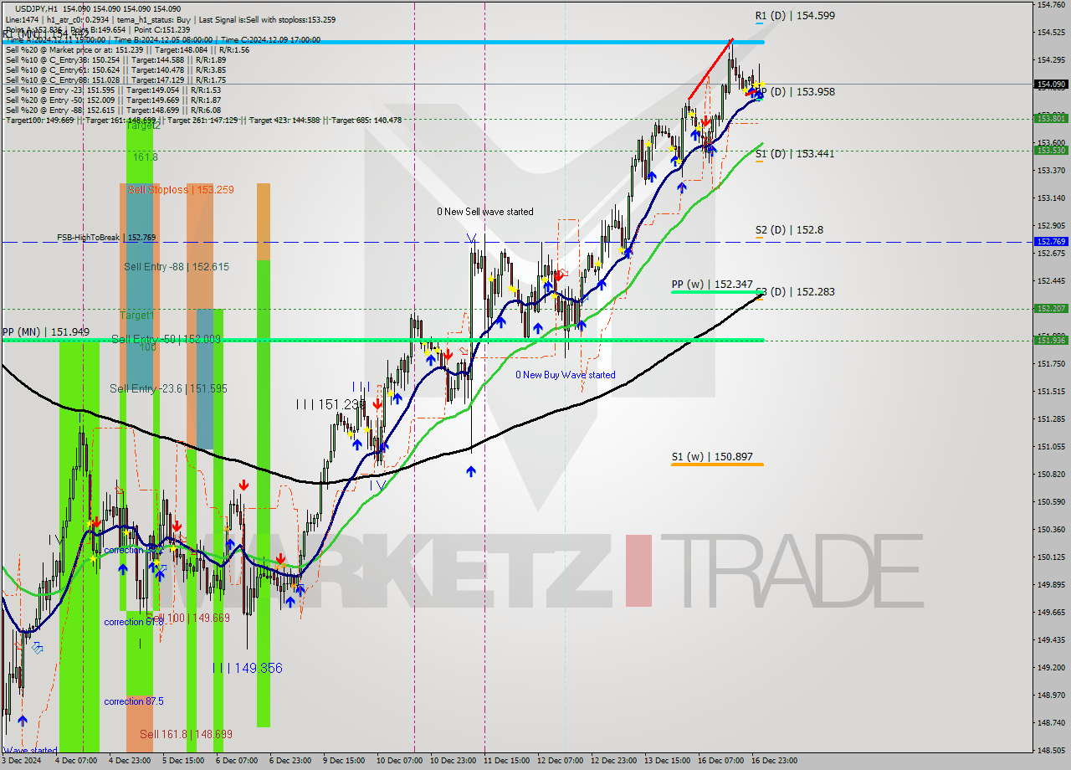Click the red trend line at chart top
This screenshot has width=1071, height=770.
[710, 69]
